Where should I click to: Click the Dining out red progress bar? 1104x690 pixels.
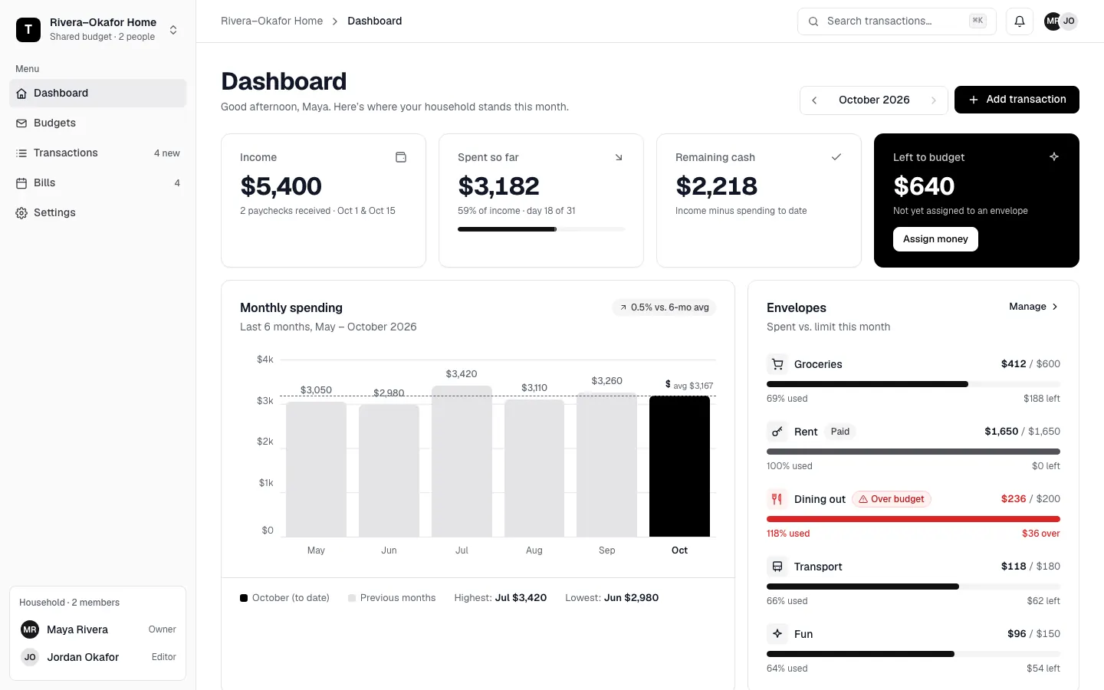point(913,519)
